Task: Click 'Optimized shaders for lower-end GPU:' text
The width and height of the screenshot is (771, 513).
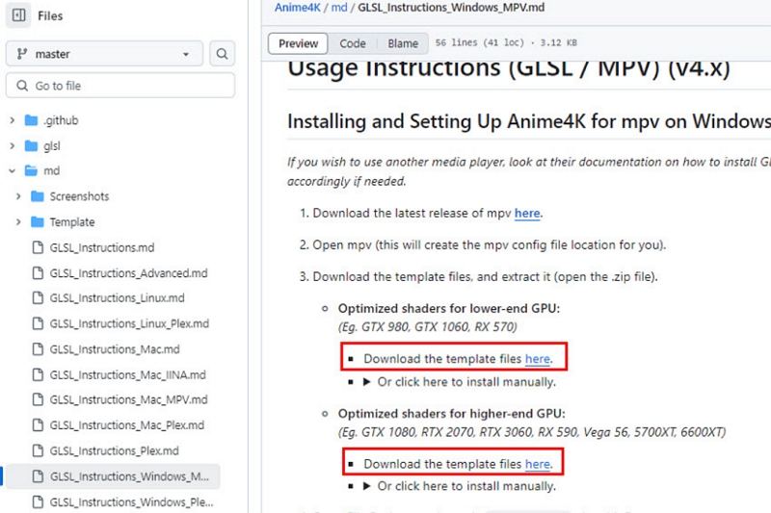Action: click(449, 308)
